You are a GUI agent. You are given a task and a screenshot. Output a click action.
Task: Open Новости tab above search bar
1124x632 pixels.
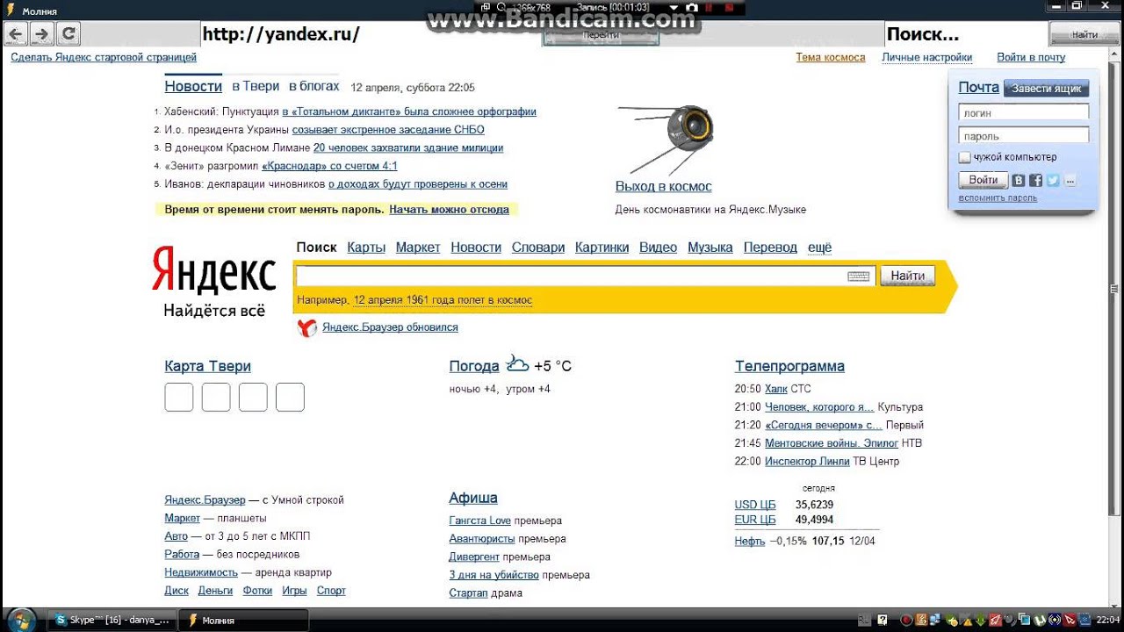[x=476, y=248]
